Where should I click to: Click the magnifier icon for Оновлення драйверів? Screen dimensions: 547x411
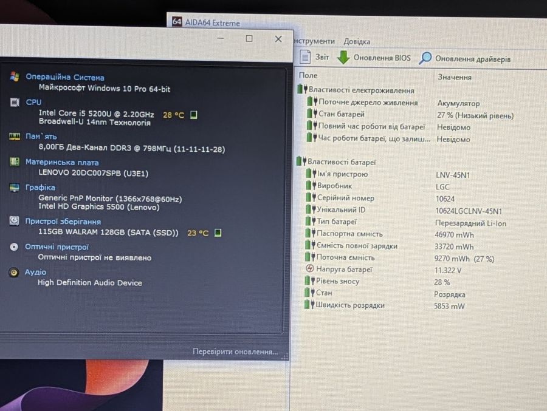[x=425, y=58]
